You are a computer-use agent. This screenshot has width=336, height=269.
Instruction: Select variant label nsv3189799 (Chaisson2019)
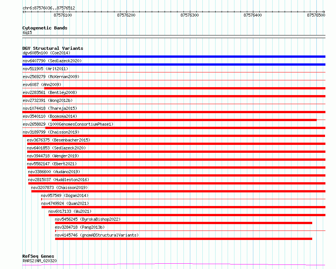(x=51, y=132)
